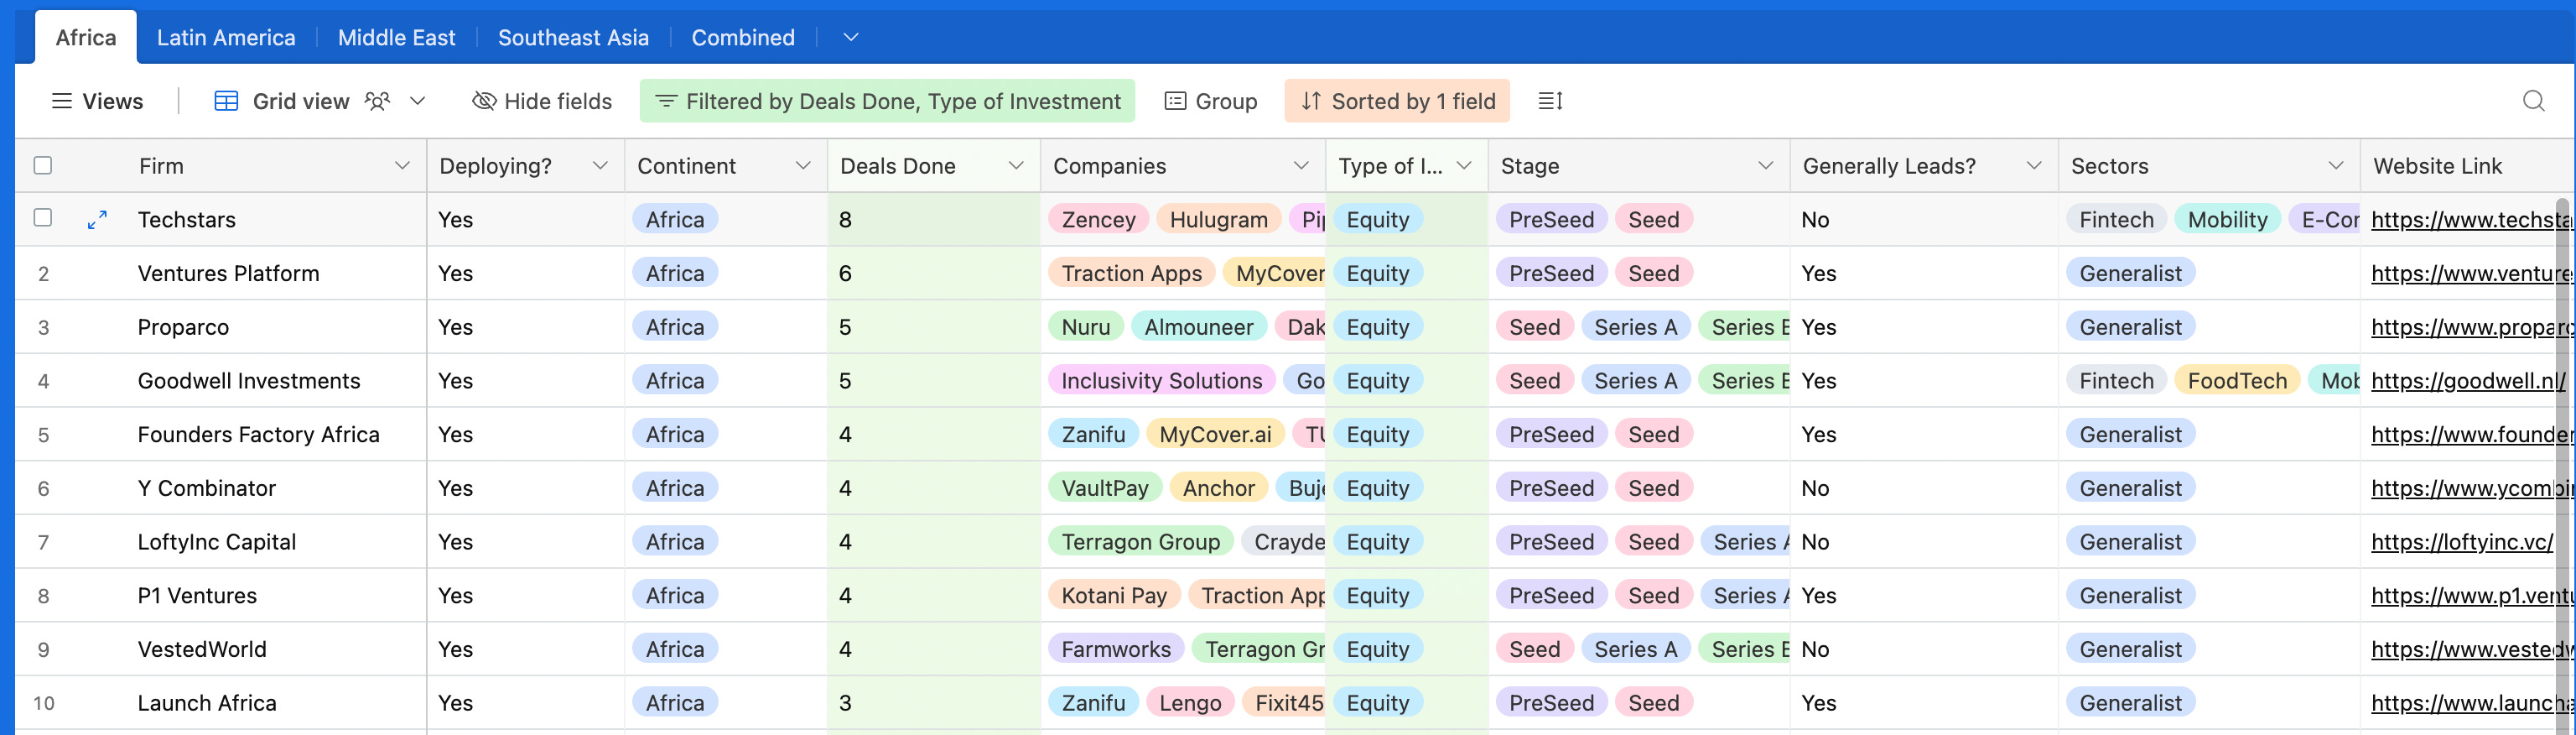Expand the Grid view options chevron
This screenshot has height=735, width=2576.
click(418, 101)
